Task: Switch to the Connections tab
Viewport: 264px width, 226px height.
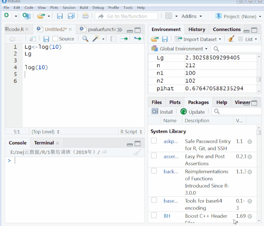Action: tap(226, 29)
